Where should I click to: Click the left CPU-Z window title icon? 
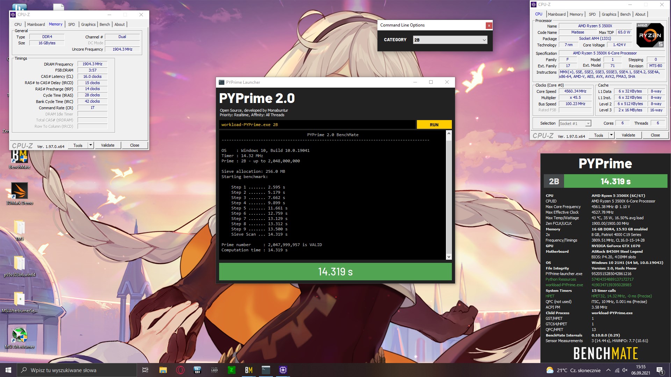click(x=13, y=15)
